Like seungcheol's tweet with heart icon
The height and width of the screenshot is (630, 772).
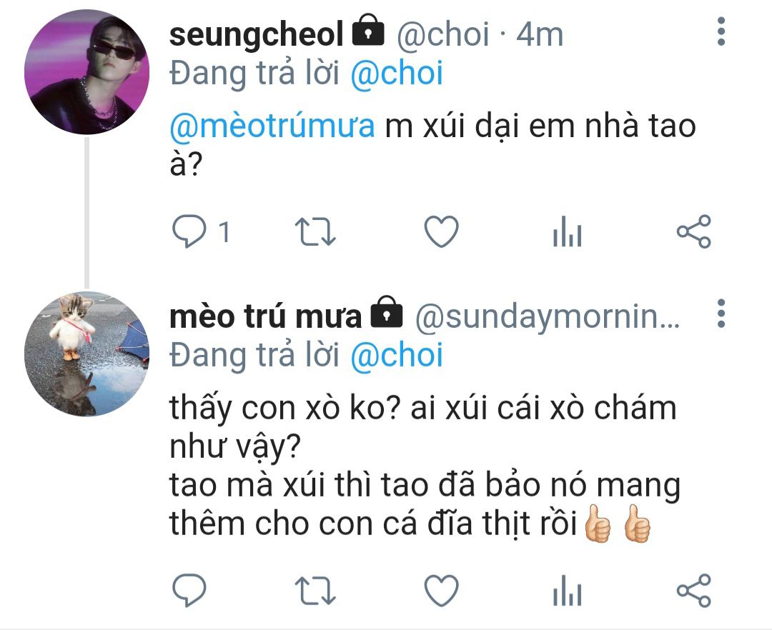(442, 231)
